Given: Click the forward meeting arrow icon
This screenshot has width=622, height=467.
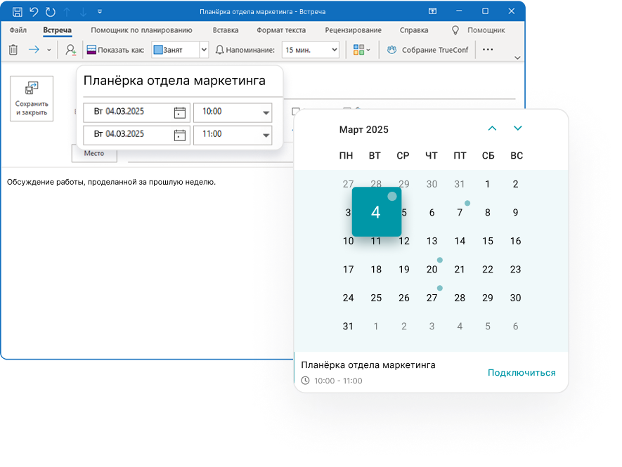Looking at the screenshot, I should [x=32, y=49].
